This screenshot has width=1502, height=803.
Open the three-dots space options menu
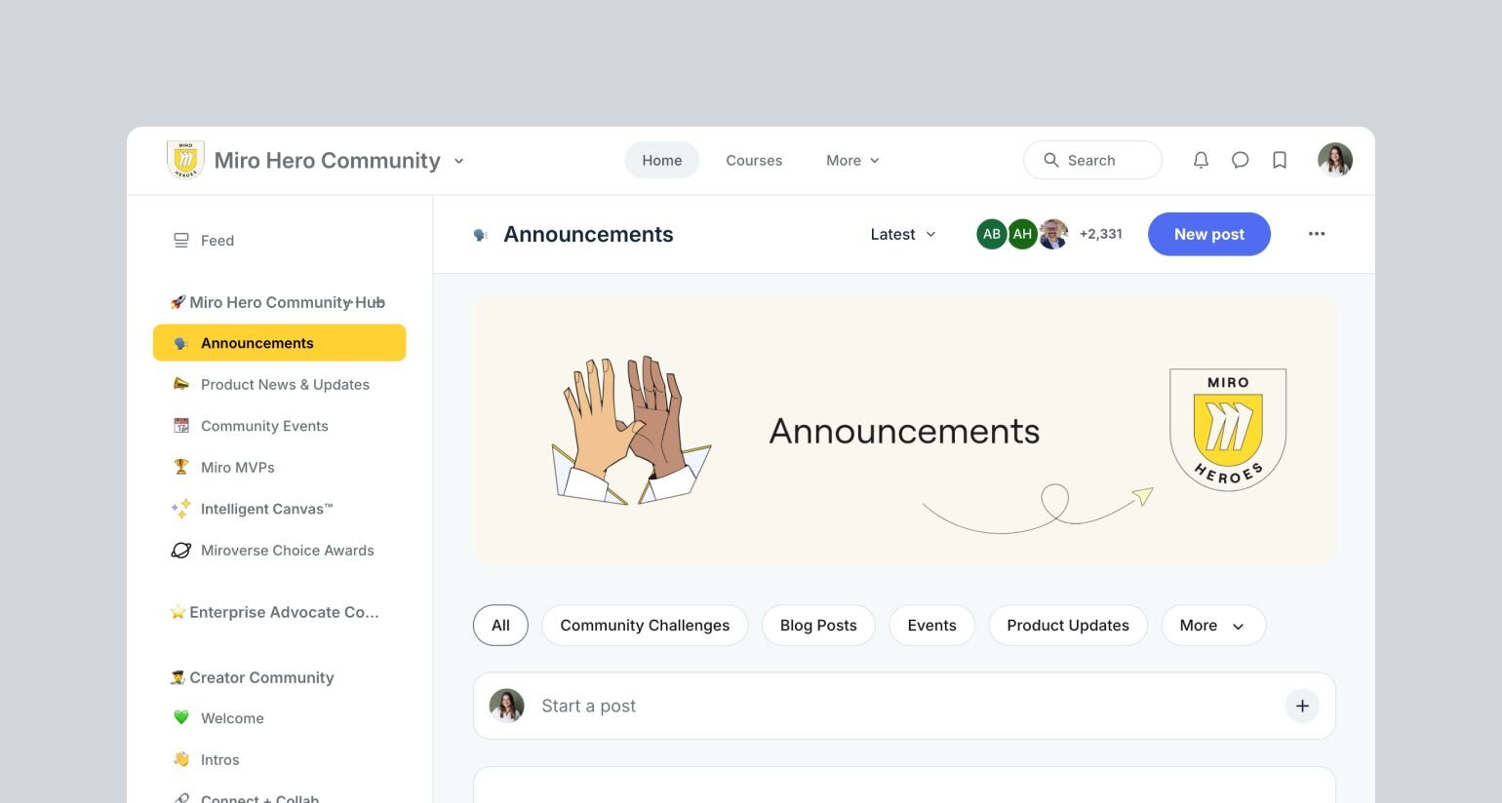[x=1317, y=234]
